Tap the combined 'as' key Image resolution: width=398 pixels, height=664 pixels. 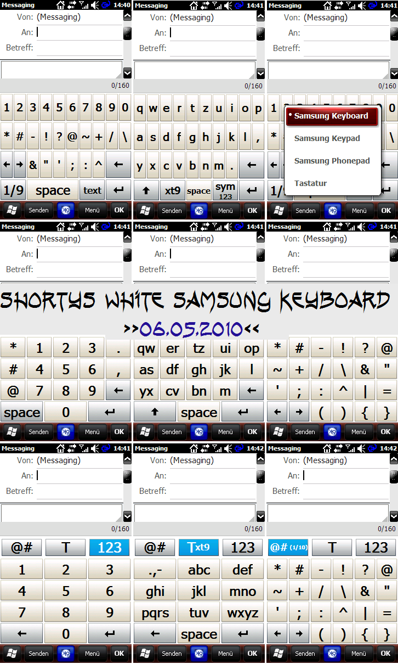(146, 369)
